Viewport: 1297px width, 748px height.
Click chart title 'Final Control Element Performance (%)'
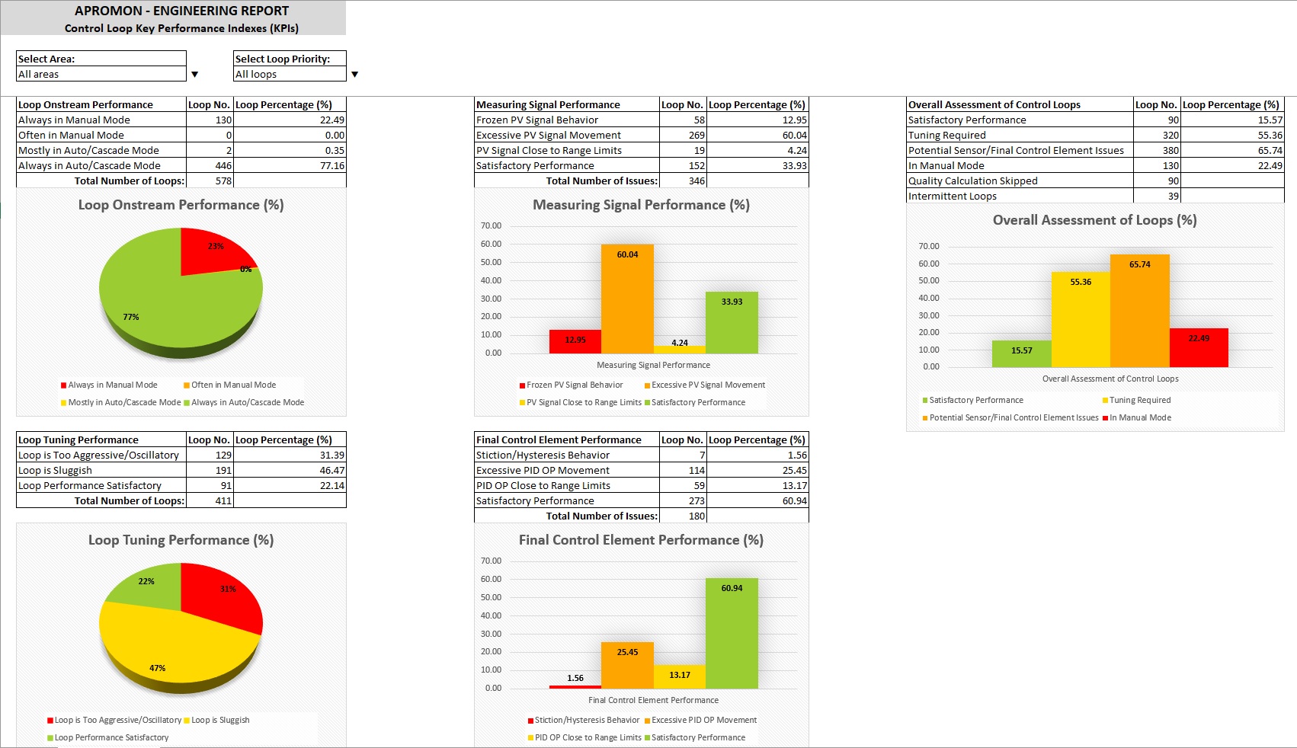(x=641, y=540)
